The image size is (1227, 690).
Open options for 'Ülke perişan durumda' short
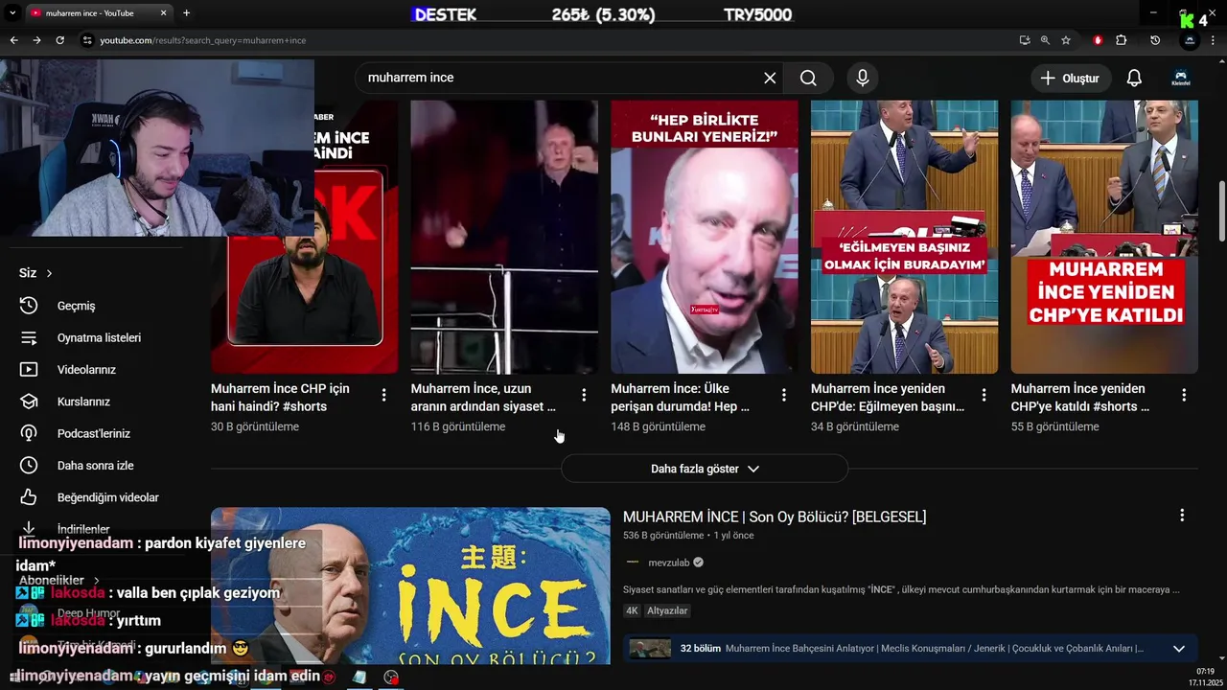point(784,395)
